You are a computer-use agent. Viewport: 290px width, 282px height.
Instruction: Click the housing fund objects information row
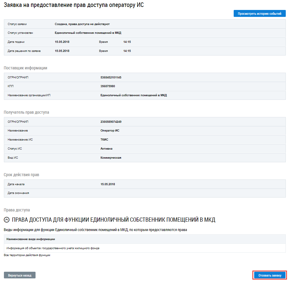coord(53,248)
